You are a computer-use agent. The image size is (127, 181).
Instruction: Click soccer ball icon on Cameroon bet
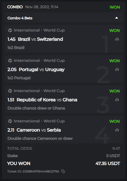(x=10, y=121)
